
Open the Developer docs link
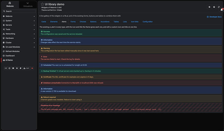(x=214, y=17)
